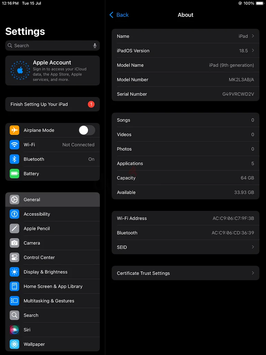Sign in via the Apple Account card

tap(53, 70)
